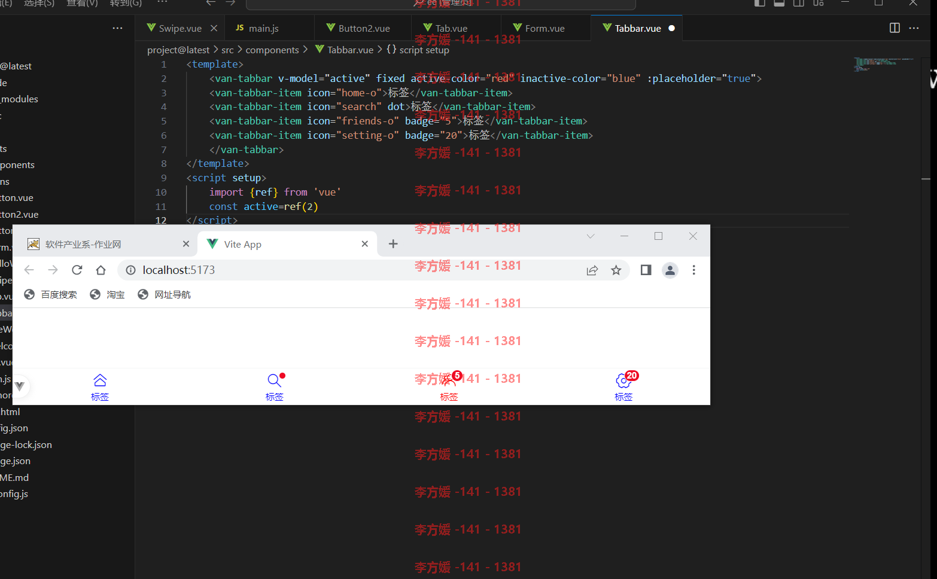Click the icon="friends-o" code line
Screen dimensions: 937x579
point(398,121)
